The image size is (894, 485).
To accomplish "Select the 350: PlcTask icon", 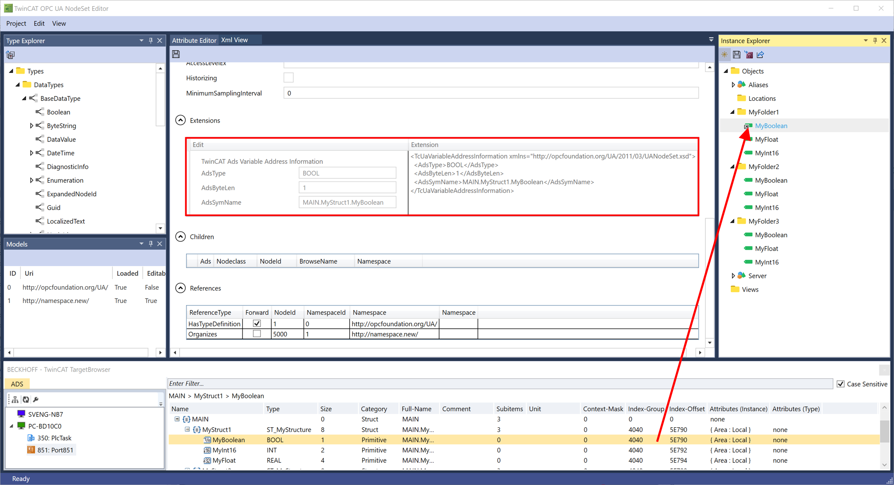I will tap(31, 438).
